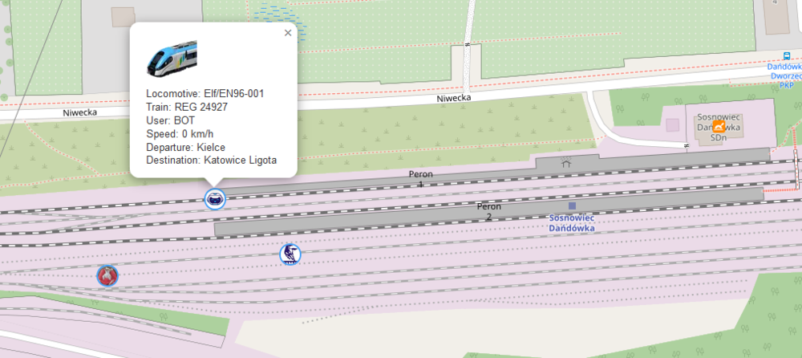Click the Locomotive: Elf/EN96-001 text line
This screenshot has height=358, width=802.
click(x=205, y=94)
